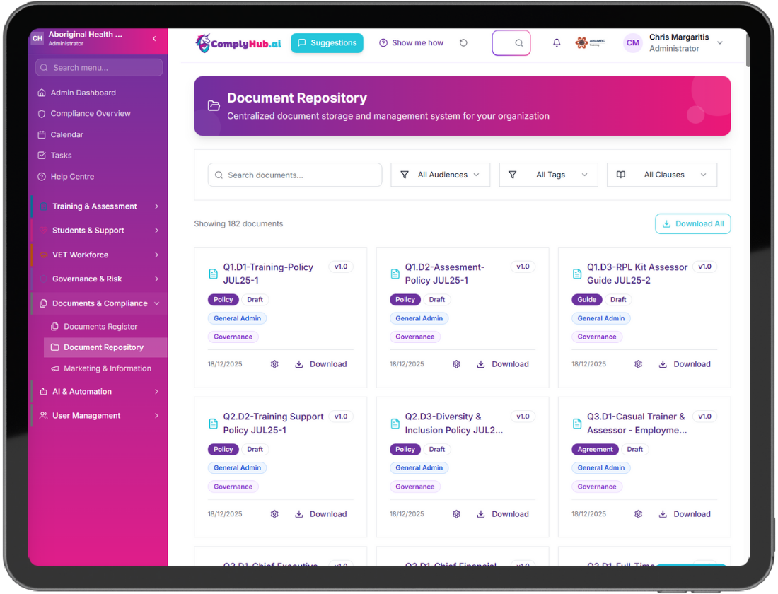
Task: Click the ComplyHub.ai logo
Action: [x=238, y=43]
